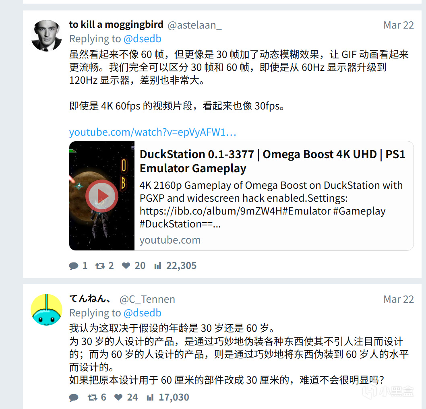Open astelaan_ profile avatar
The height and width of the screenshot is (409, 426).
[46, 35]
